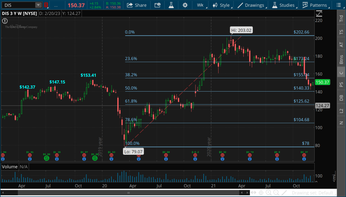
Task: Open chart settings gear icon
Action: (185, 5)
